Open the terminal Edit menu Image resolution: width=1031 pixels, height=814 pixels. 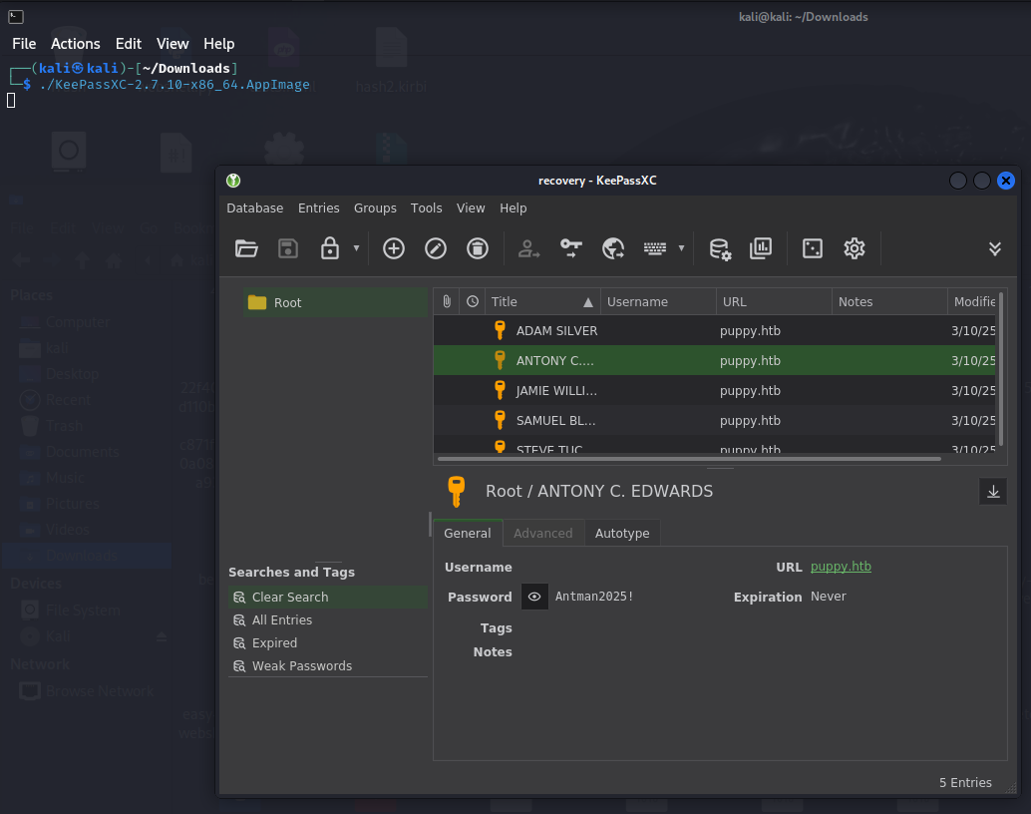click(129, 44)
